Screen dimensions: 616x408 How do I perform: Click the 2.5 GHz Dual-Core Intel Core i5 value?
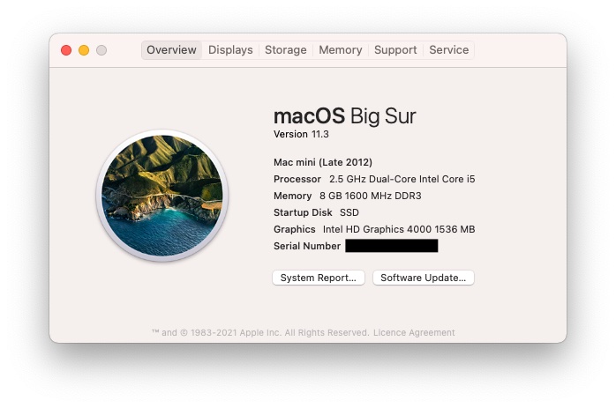402,179
